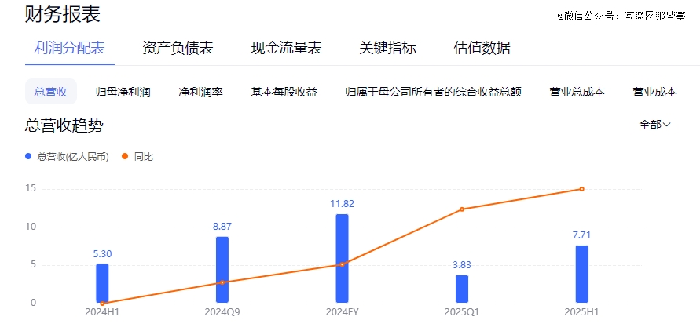This screenshot has height=331, width=700.
Task: Toggle the 总营收(亿人民币) legend series
Action: click(67, 157)
